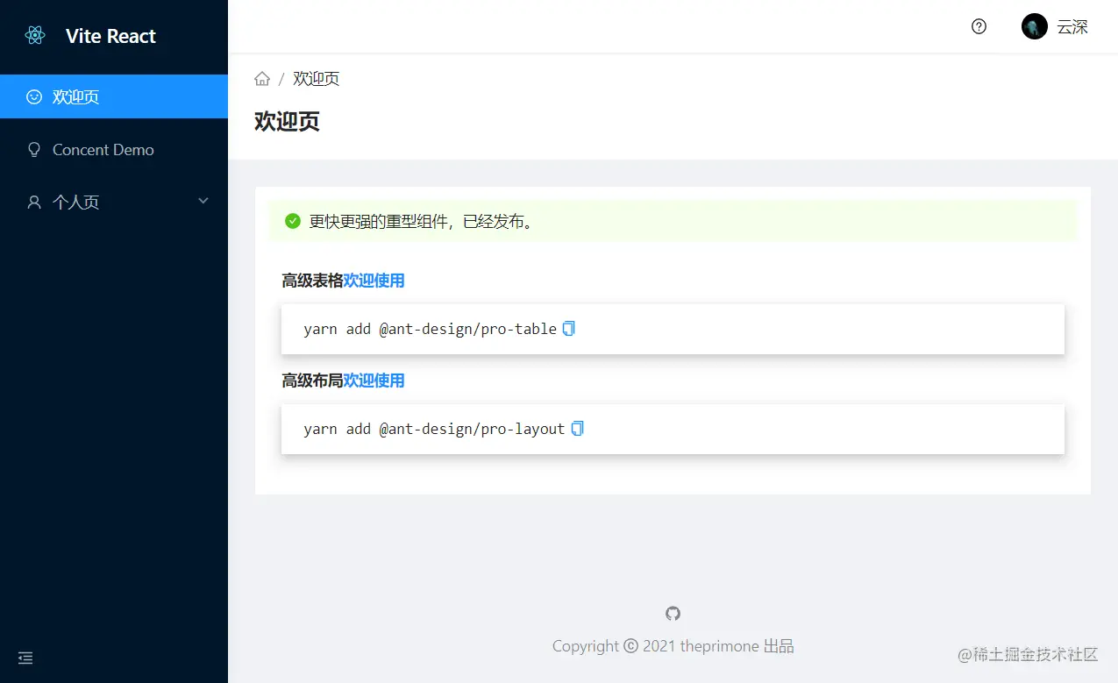The height and width of the screenshot is (683, 1118).
Task: Click the 高级布局 label
Action: click(x=312, y=381)
